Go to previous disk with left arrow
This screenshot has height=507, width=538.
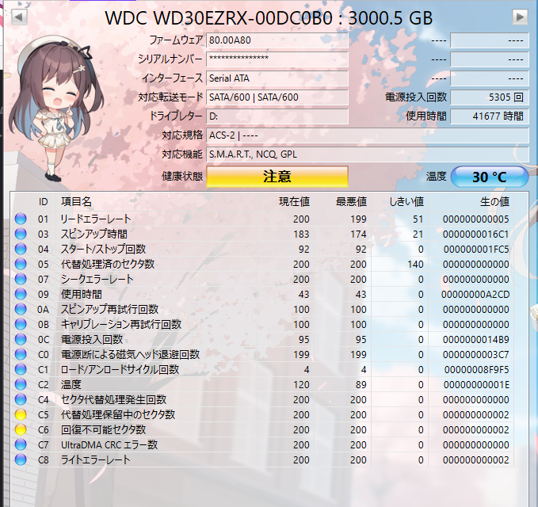pos(19,17)
